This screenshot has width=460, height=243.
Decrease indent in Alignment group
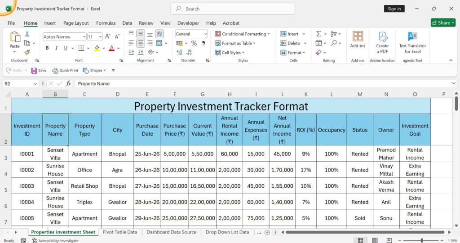[x=131, y=53]
